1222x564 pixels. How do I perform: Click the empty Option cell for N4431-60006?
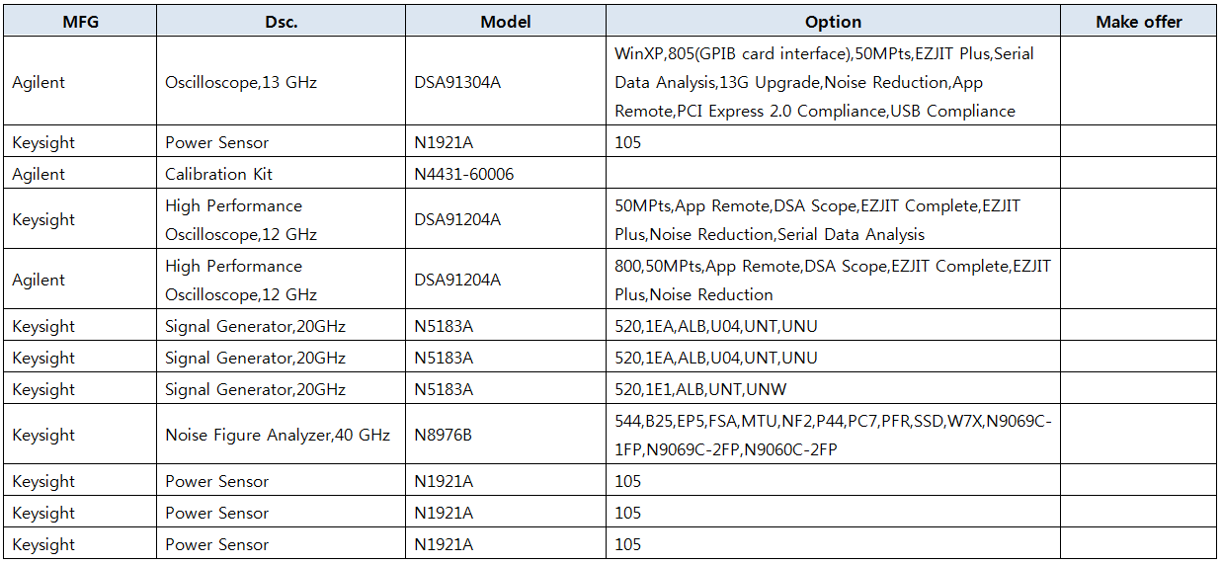pyautogui.click(x=833, y=174)
